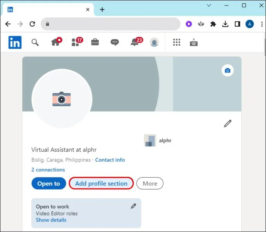The image size is (266, 232).
Task: Open a new browser tab
Action: (102, 10)
